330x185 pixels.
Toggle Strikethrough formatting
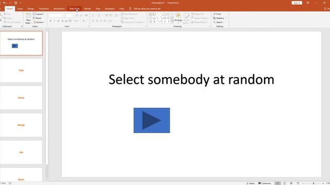click(67, 21)
